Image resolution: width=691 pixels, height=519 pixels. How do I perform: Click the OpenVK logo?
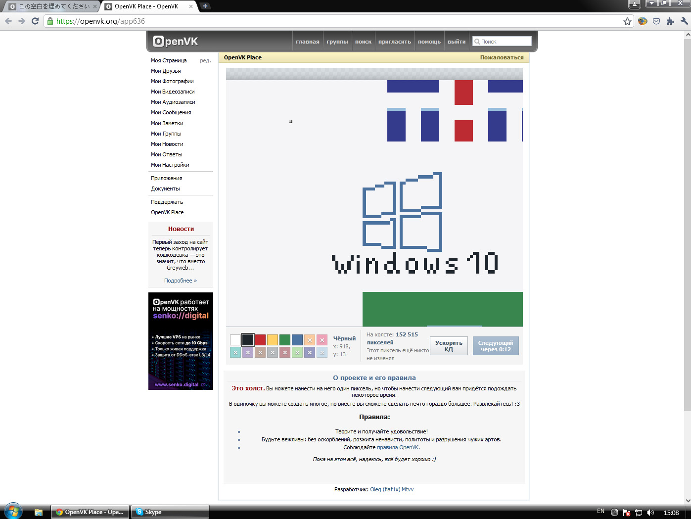pyautogui.click(x=175, y=42)
